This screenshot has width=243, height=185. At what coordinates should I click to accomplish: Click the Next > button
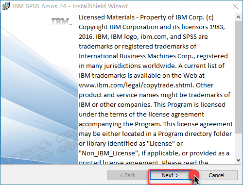(x=170, y=175)
